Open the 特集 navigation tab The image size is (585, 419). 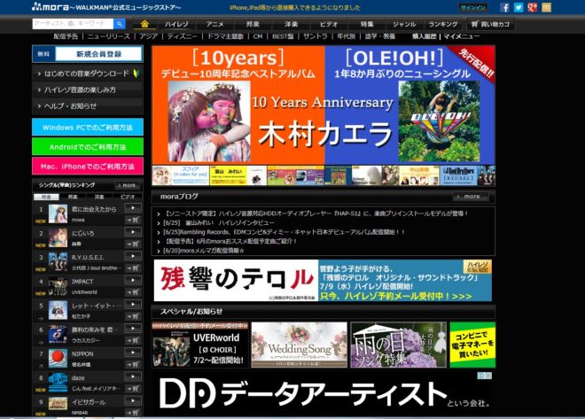[367, 24]
